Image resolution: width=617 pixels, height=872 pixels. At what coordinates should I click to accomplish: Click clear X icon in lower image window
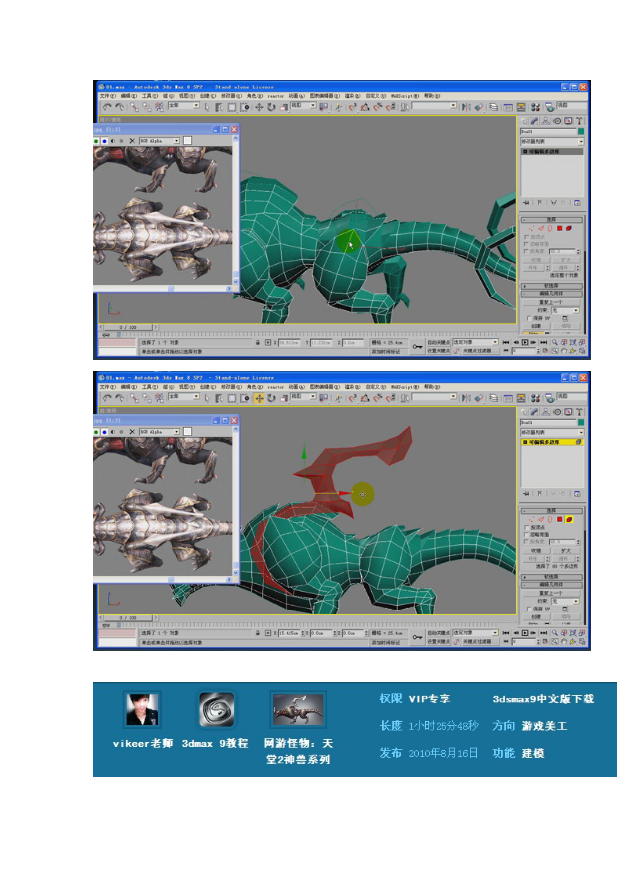pos(132,432)
